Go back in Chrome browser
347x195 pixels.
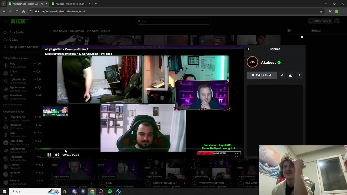[x=4, y=11]
